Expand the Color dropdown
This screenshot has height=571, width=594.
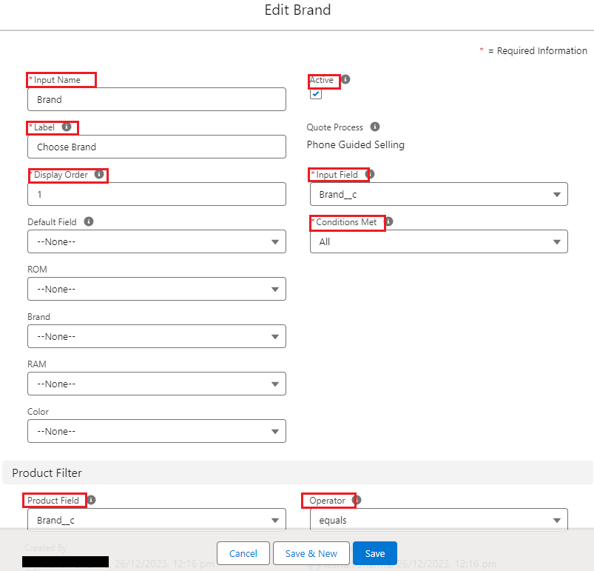[156, 431]
